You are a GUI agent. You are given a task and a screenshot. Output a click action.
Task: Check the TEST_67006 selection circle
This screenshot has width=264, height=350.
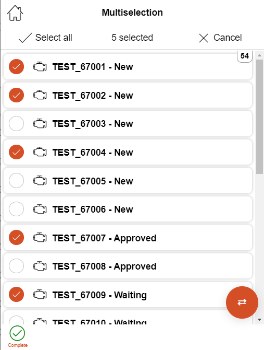click(17, 209)
